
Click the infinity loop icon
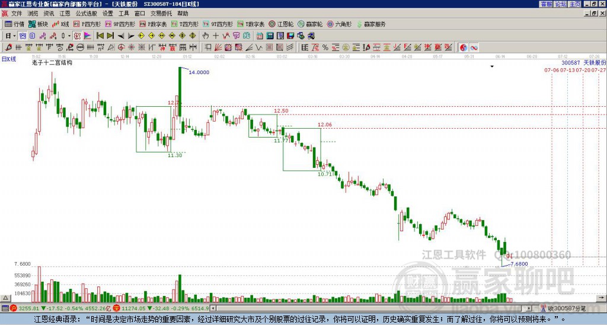tap(474, 47)
